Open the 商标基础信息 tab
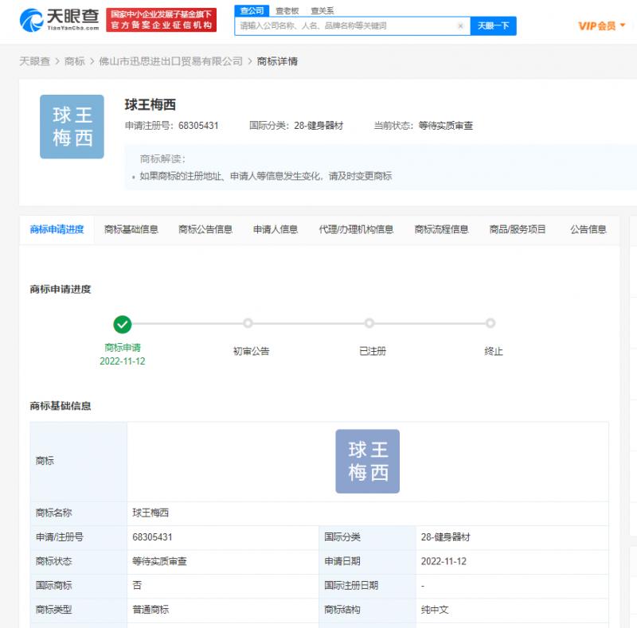The height and width of the screenshot is (628, 637). pos(130,228)
